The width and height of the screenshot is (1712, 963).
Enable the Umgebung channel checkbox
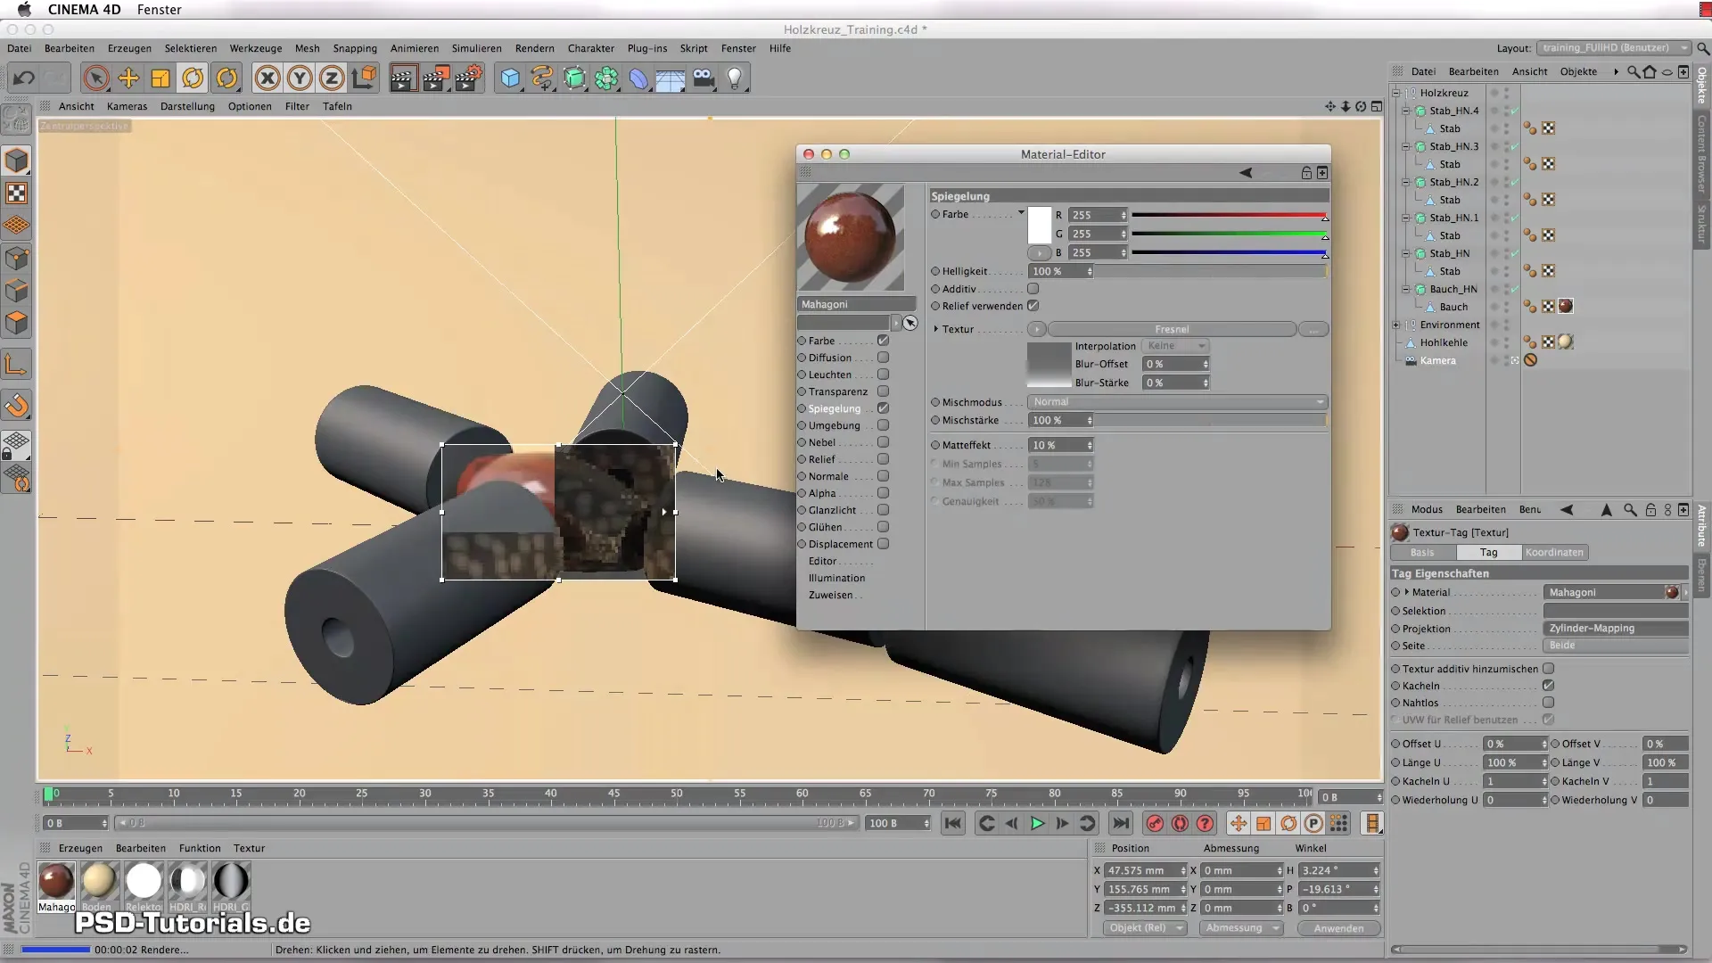coord(883,425)
